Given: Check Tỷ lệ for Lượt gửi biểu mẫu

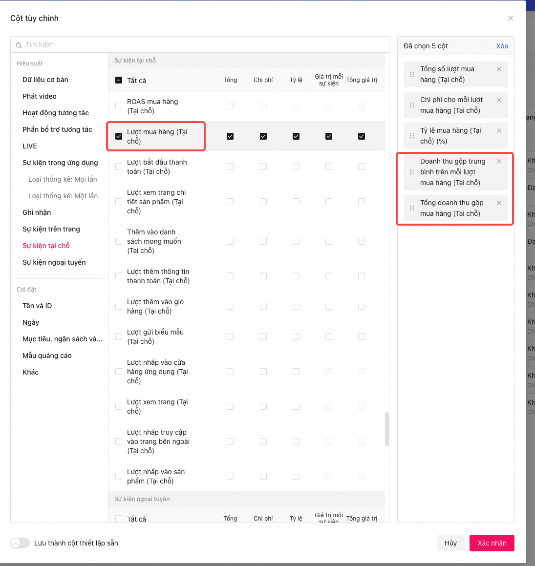Looking at the screenshot, I should (x=296, y=337).
